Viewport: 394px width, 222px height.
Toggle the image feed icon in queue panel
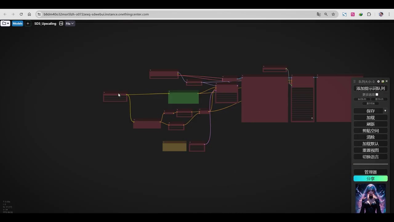point(383,81)
